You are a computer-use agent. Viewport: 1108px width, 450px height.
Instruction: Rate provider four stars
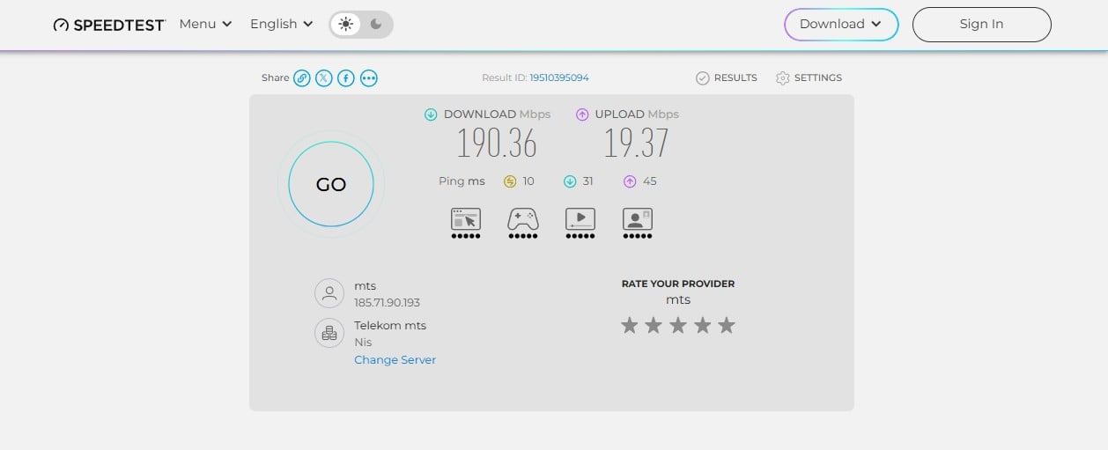[702, 326]
